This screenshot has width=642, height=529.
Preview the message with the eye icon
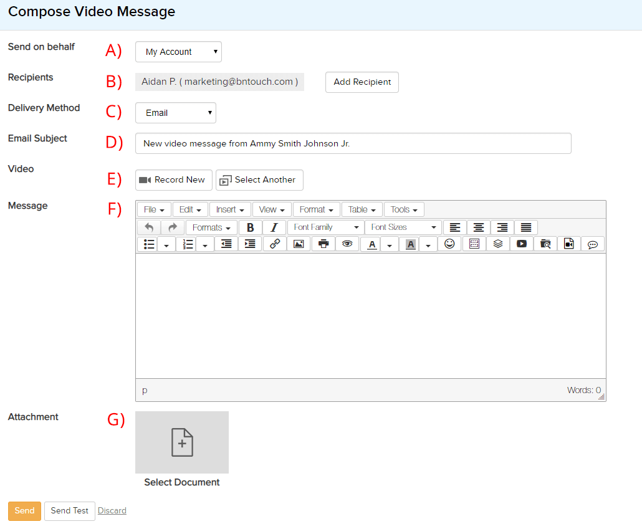347,244
